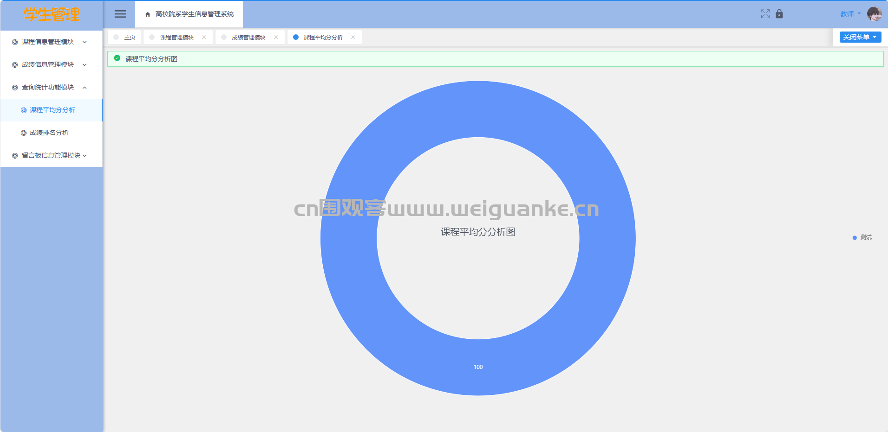Switch to the 成绩管理模块 tab
The width and height of the screenshot is (888, 432).
tap(248, 37)
